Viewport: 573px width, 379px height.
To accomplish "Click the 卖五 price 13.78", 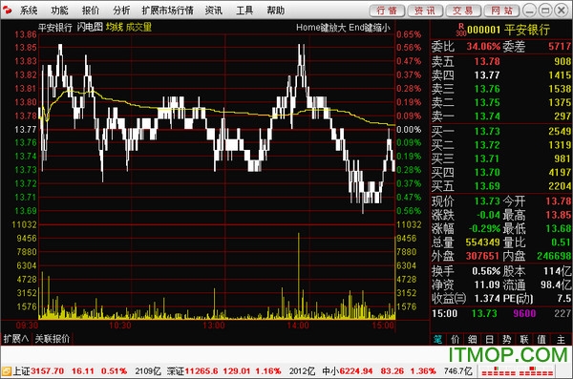I will [487, 61].
